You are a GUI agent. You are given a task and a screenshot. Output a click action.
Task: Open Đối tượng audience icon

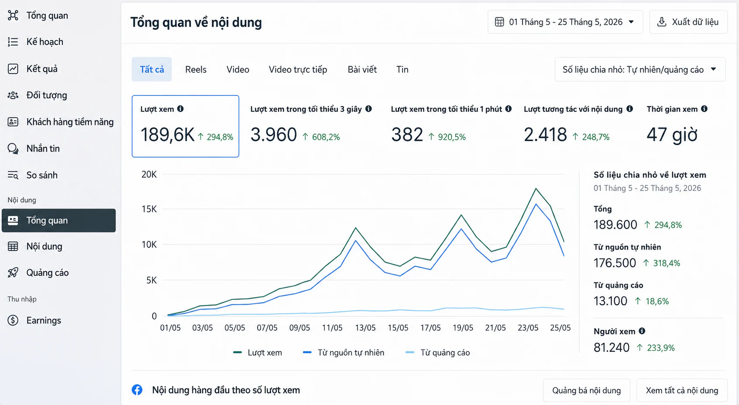point(13,95)
